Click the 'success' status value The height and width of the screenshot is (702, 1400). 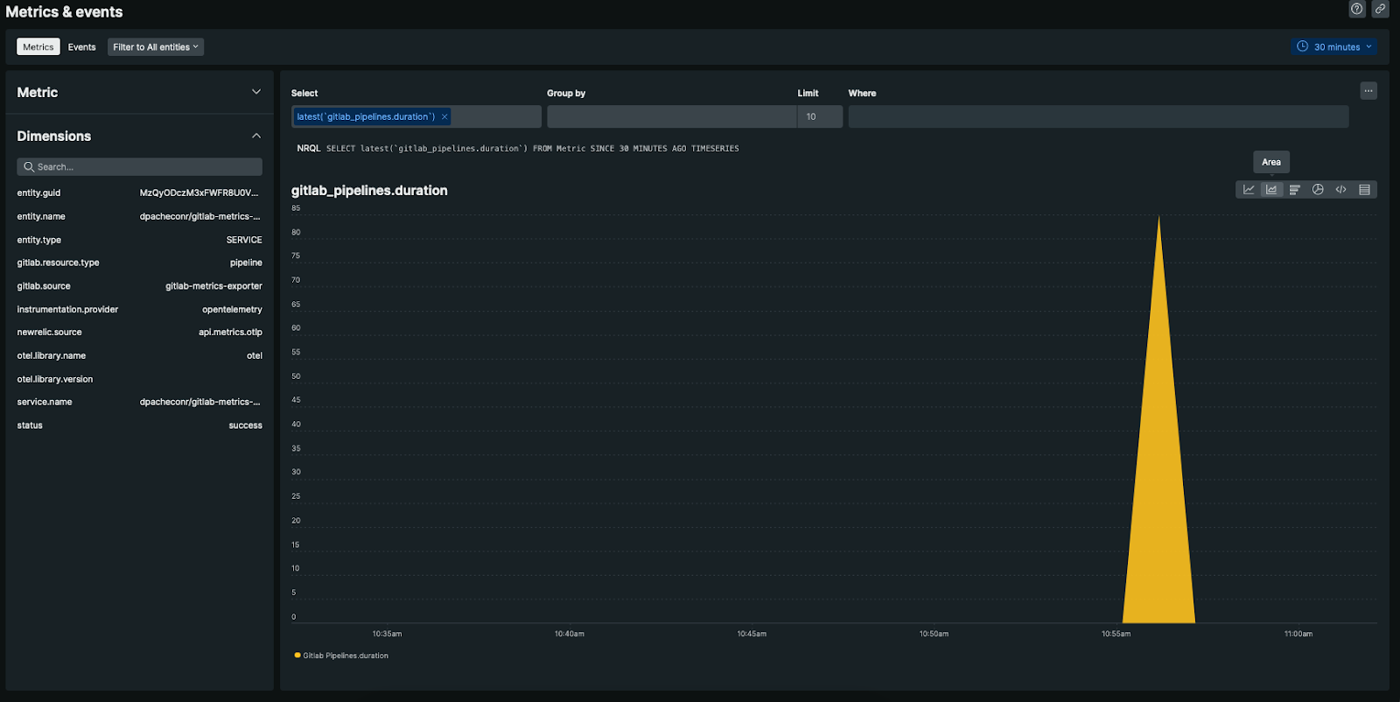coord(246,425)
